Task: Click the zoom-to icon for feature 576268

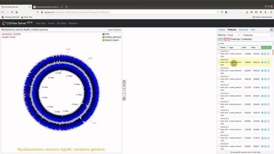Action: [265, 138]
